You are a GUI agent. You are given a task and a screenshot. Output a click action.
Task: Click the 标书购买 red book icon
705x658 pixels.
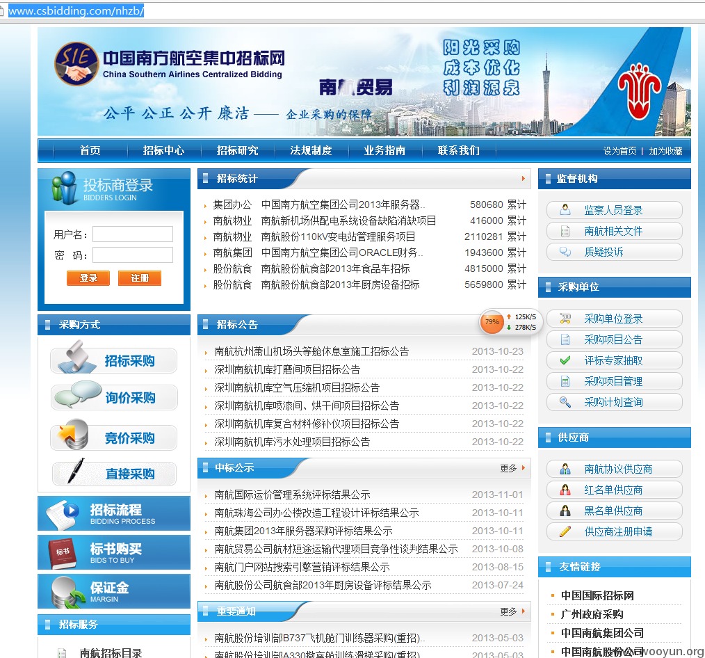coord(63,553)
